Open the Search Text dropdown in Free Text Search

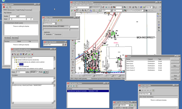63,45
